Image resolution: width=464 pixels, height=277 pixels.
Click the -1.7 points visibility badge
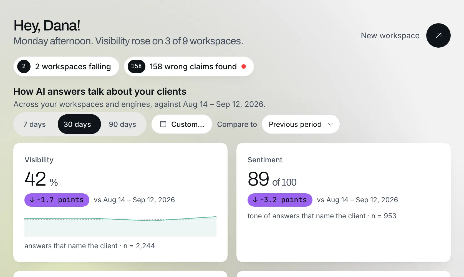pyautogui.click(x=57, y=200)
